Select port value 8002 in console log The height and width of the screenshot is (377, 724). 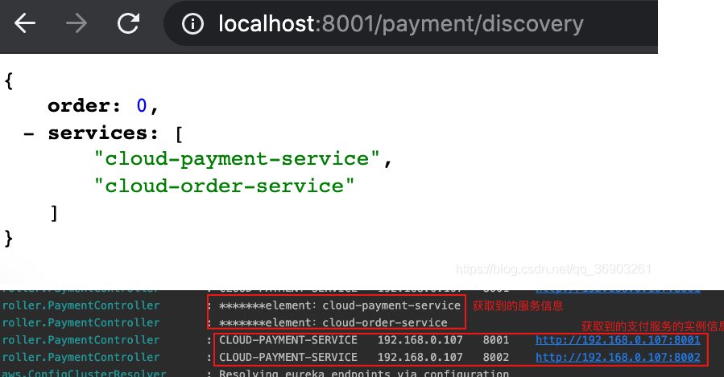click(x=496, y=357)
